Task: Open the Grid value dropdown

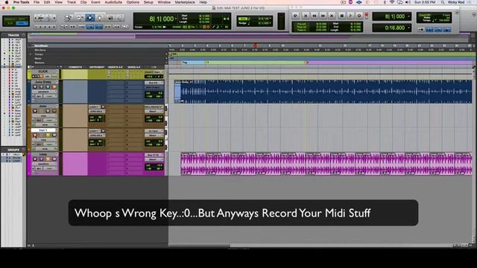Action: click(x=271, y=19)
